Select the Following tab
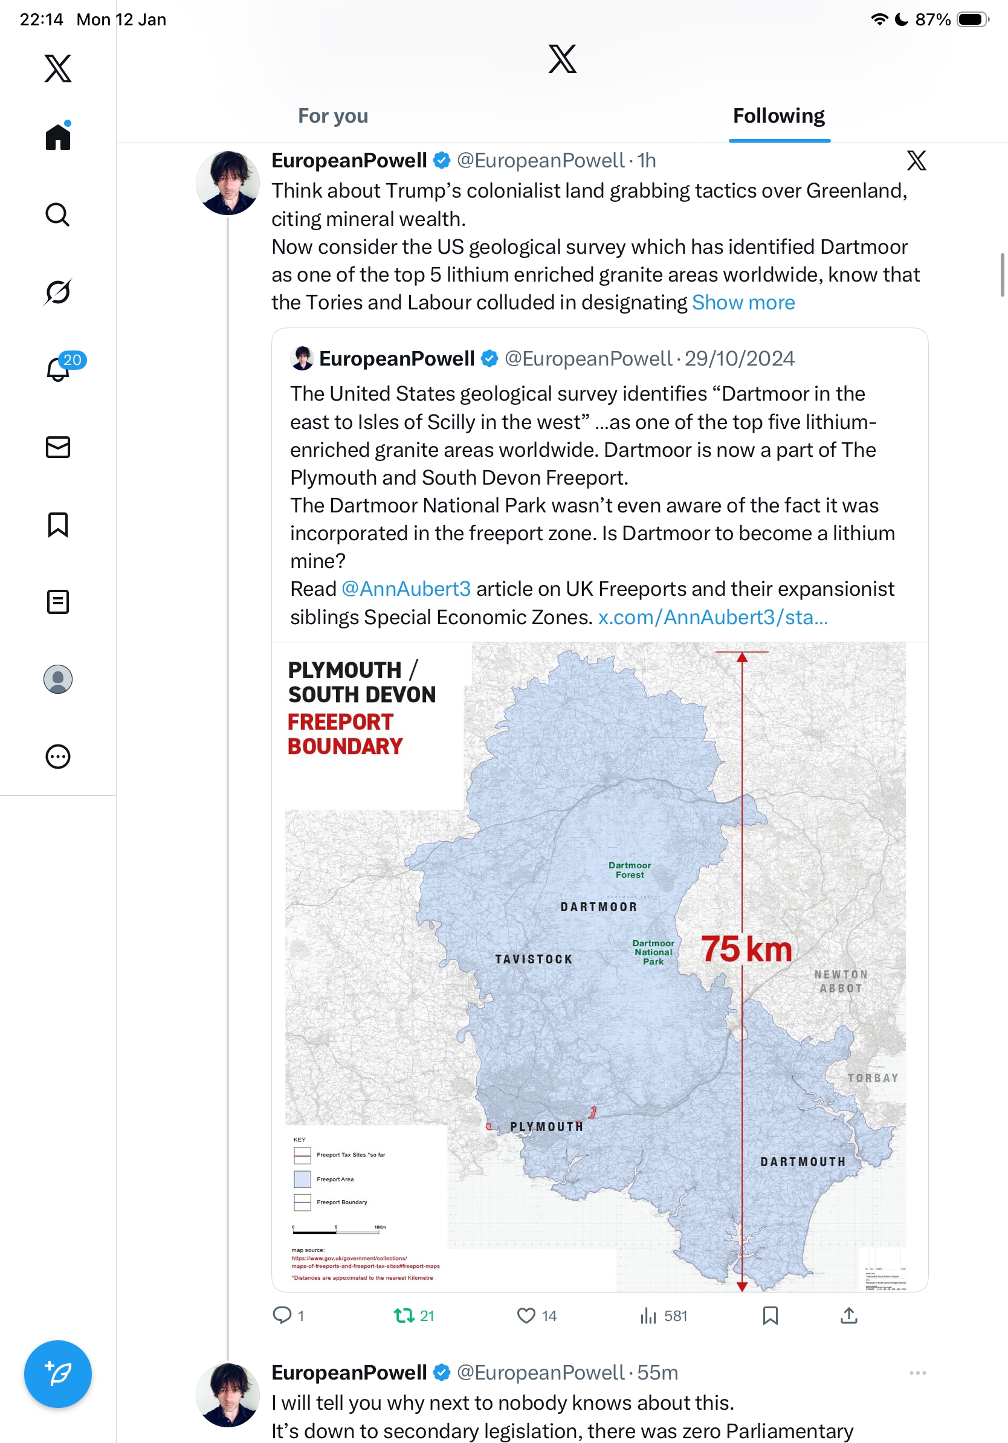Viewport: 1008px width, 1443px height. click(778, 116)
